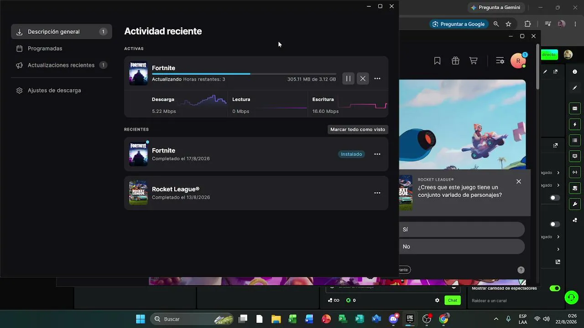Open Chrome media controls icon
Viewport: 584px width, 328px height.
pyautogui.click(x=548, y=24)
